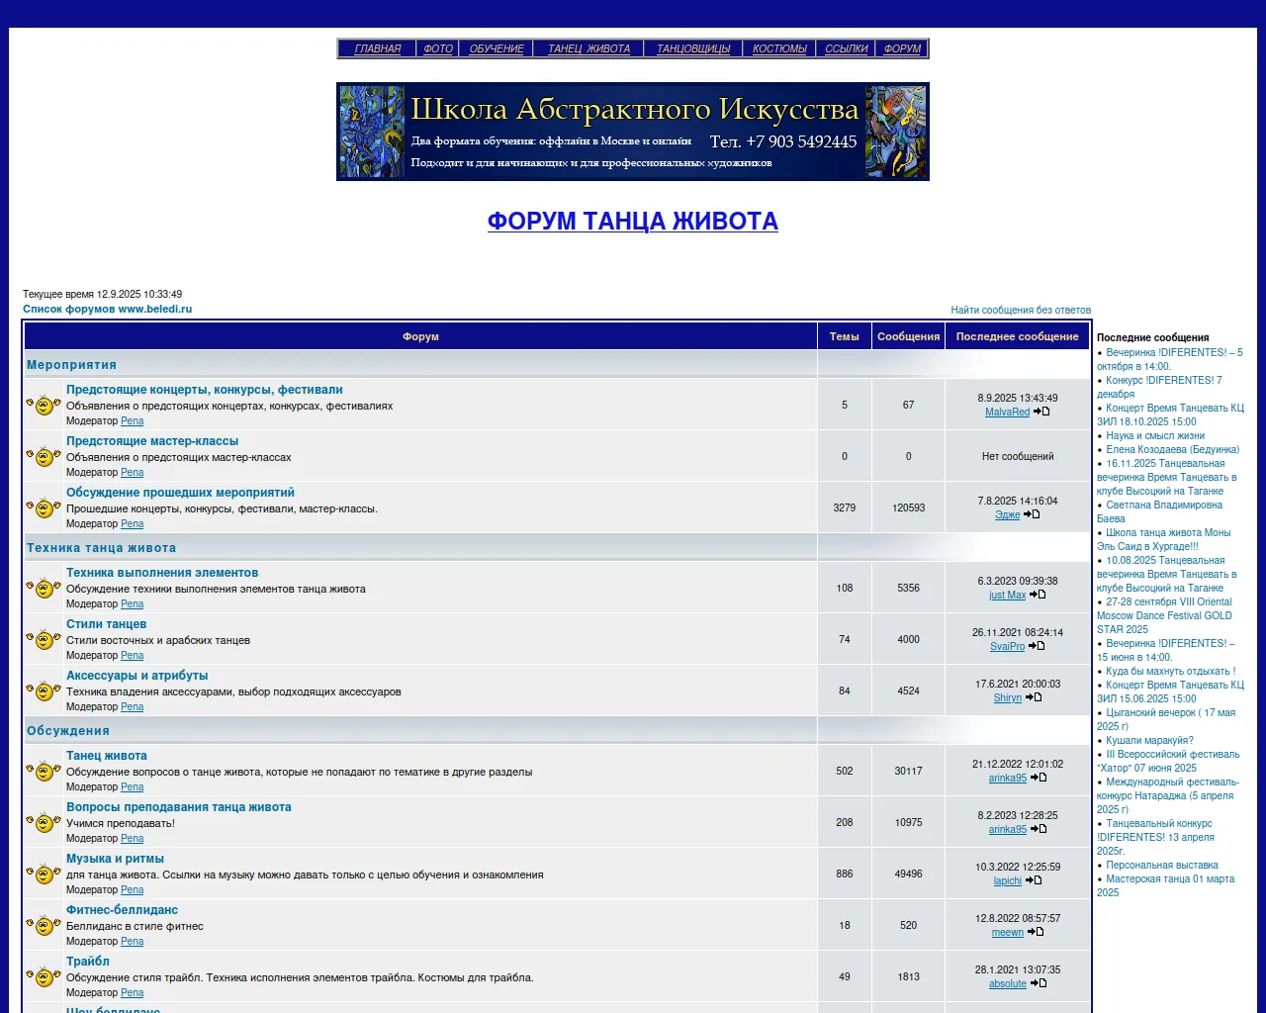The image size is (1266, 1013).
Task: Open sidebar post Конкурс !DIFERENTES! 7 декабря
Action: point(1159,387)
